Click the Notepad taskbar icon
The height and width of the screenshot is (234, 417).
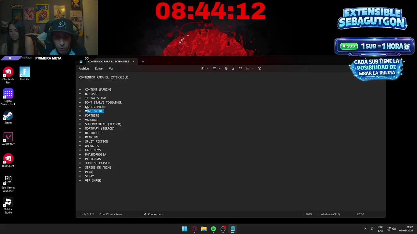click(233, 229)
